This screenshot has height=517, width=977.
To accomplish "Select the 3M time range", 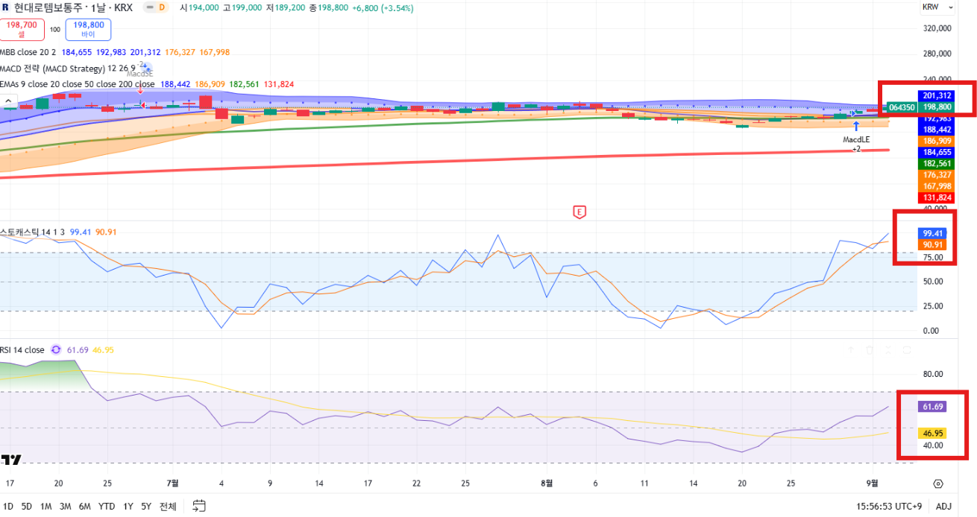I will [x=66, y=506].
